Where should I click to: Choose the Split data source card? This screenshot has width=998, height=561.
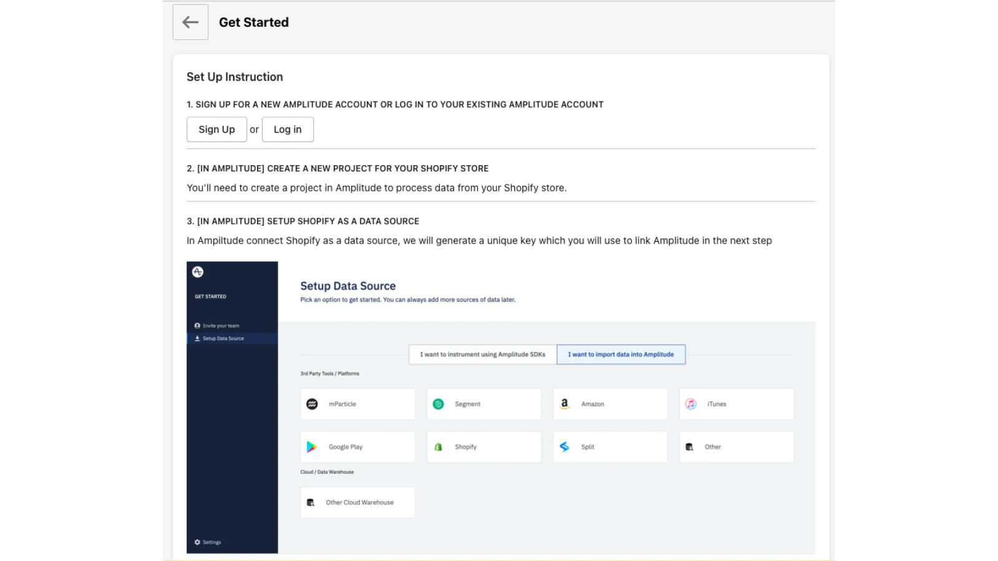click(610, 447)
